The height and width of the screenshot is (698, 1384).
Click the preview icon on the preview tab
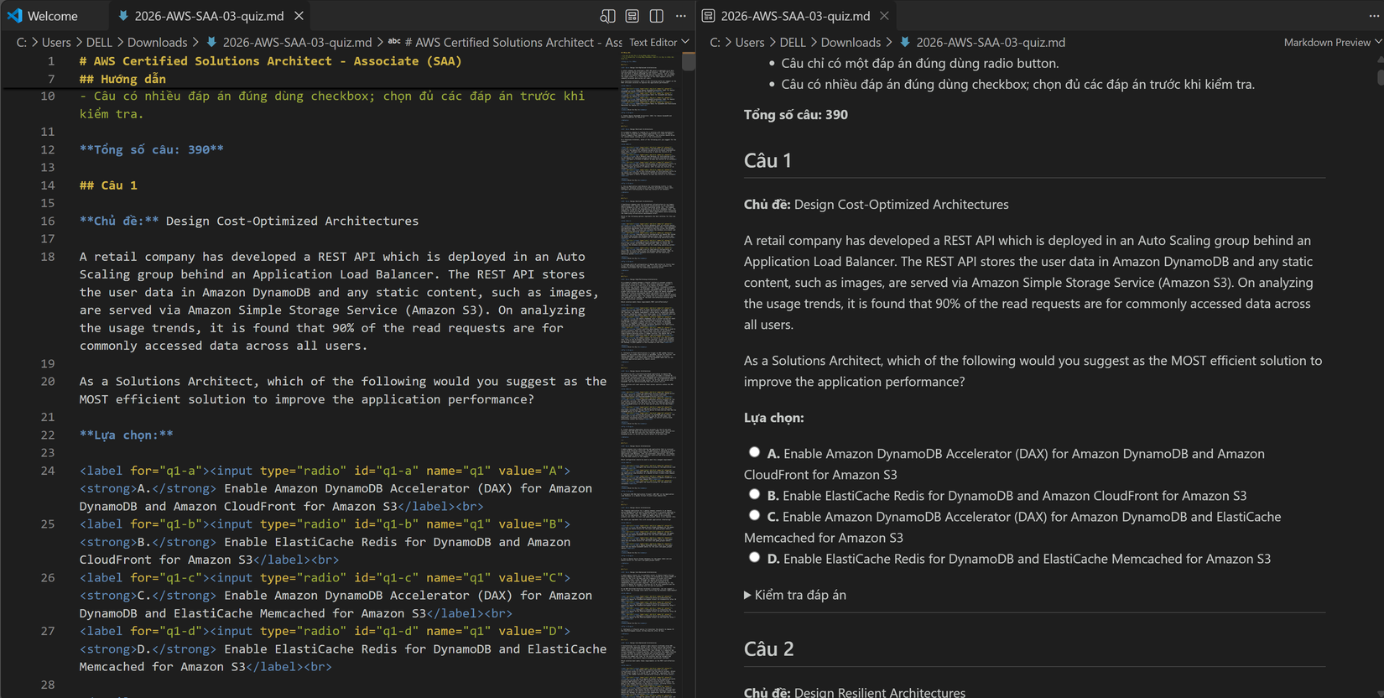pyautogui.click(x=709, y=16)
